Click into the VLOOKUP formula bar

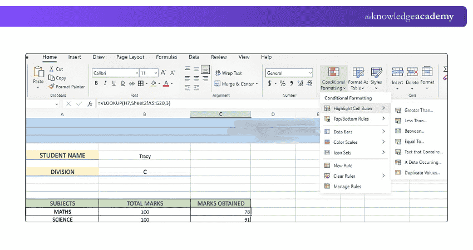208,103
